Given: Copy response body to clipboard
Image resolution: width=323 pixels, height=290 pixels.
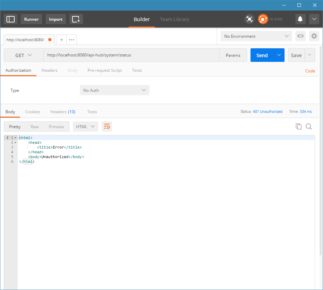Looking at the screenshot, I should [298, 126].
